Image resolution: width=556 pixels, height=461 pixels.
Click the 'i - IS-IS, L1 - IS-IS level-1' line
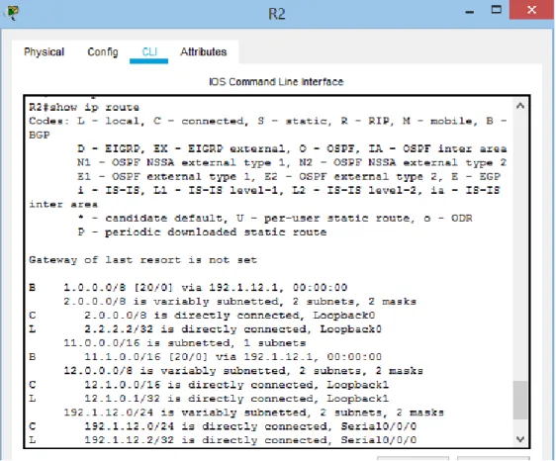(289, 190)
